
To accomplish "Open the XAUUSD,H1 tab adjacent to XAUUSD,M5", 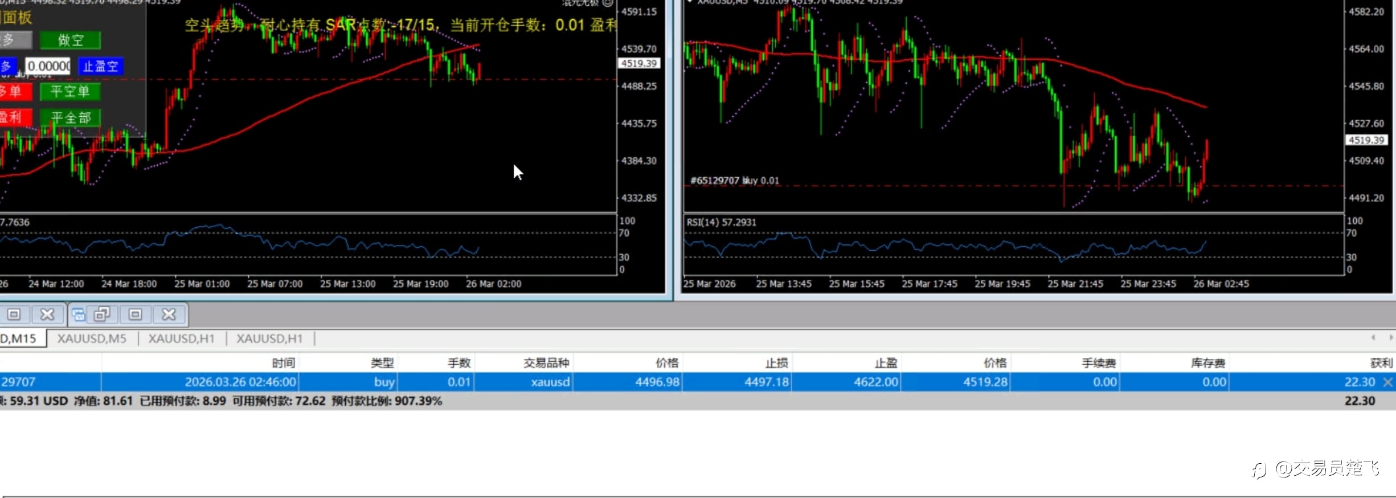I will tap(182, 338).
